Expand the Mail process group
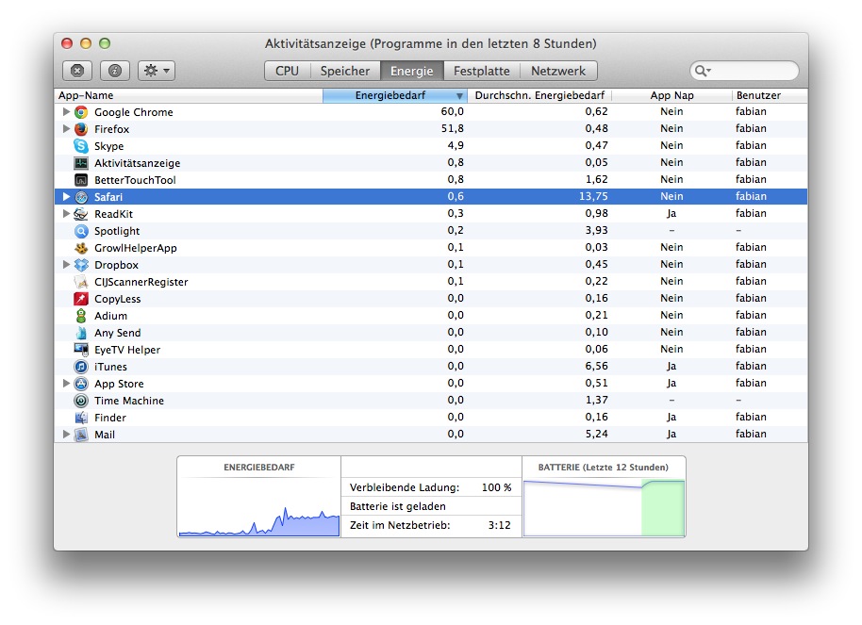The width and height of the screenshot is (862, 625). (x=66, y=435)
